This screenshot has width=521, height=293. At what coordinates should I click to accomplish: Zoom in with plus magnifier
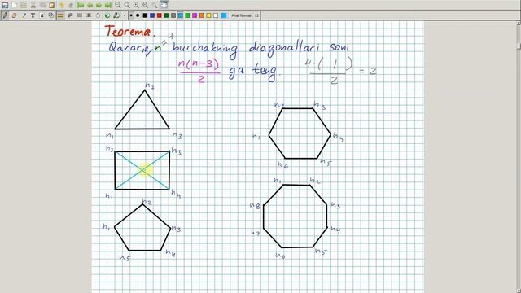136,6
